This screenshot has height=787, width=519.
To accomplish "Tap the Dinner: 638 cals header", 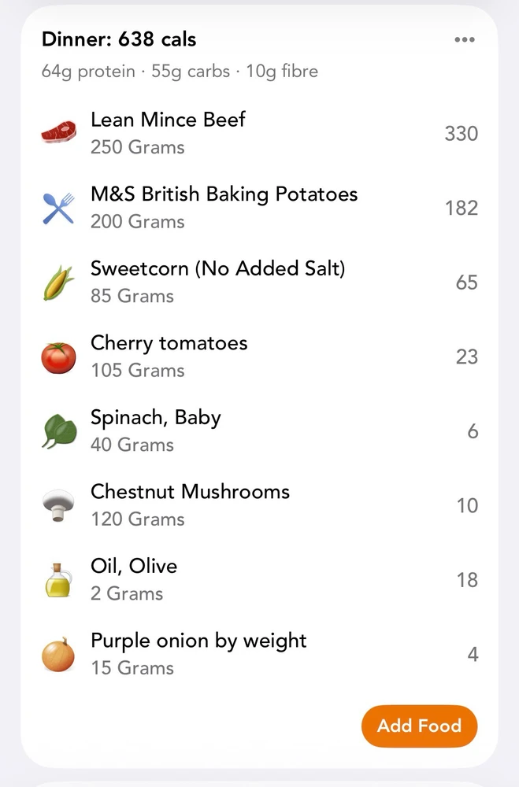I will [119, 39].
